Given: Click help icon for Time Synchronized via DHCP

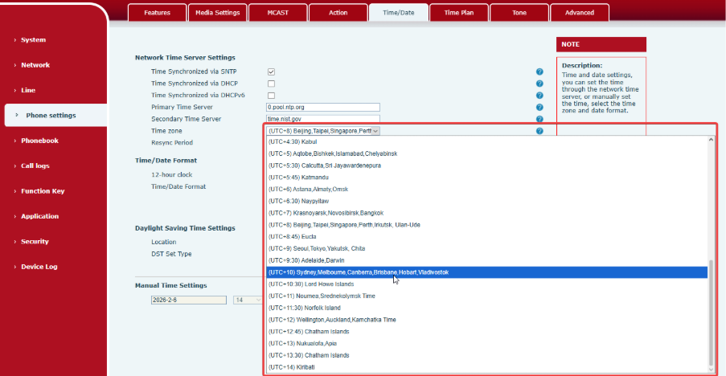Looking at the screenshot, I should click(539, 84).
